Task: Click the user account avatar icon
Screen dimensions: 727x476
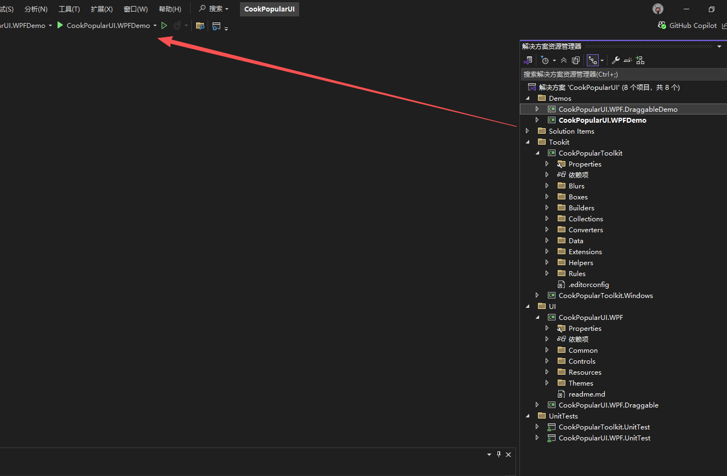Action: click(658, 9)
